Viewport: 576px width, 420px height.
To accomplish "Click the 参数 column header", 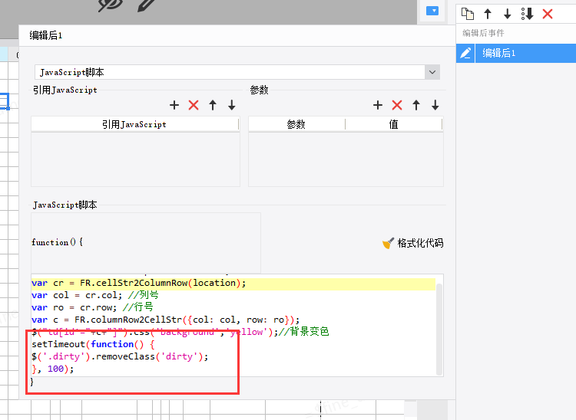I will [x=296, y=125].
